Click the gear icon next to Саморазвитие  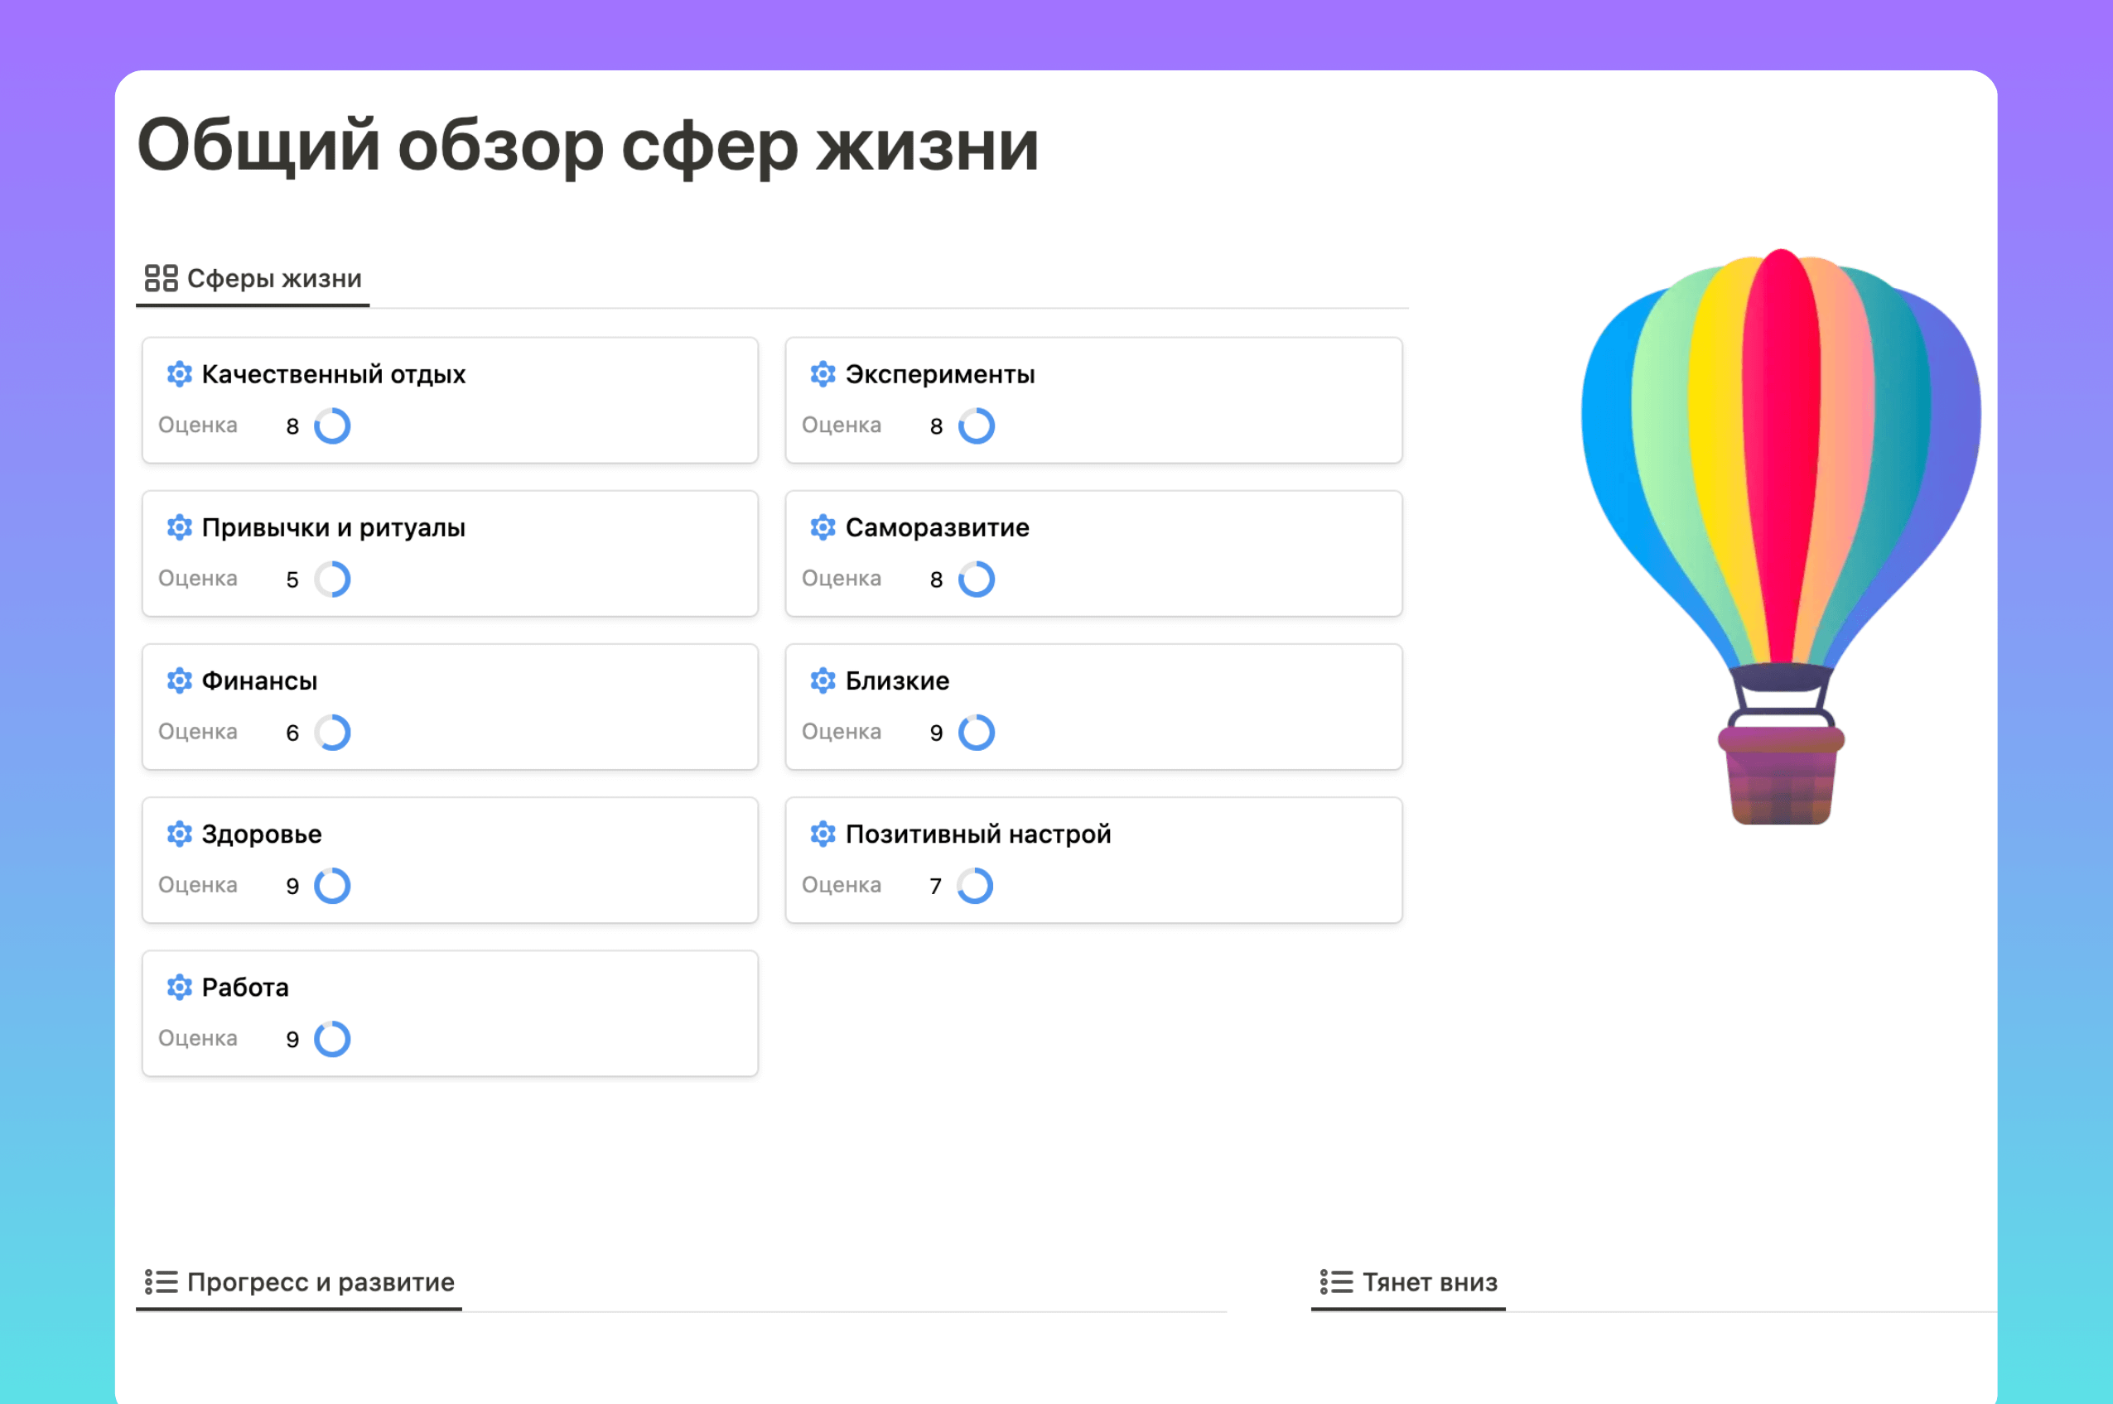pyautogui.click(x=823, y=527)
